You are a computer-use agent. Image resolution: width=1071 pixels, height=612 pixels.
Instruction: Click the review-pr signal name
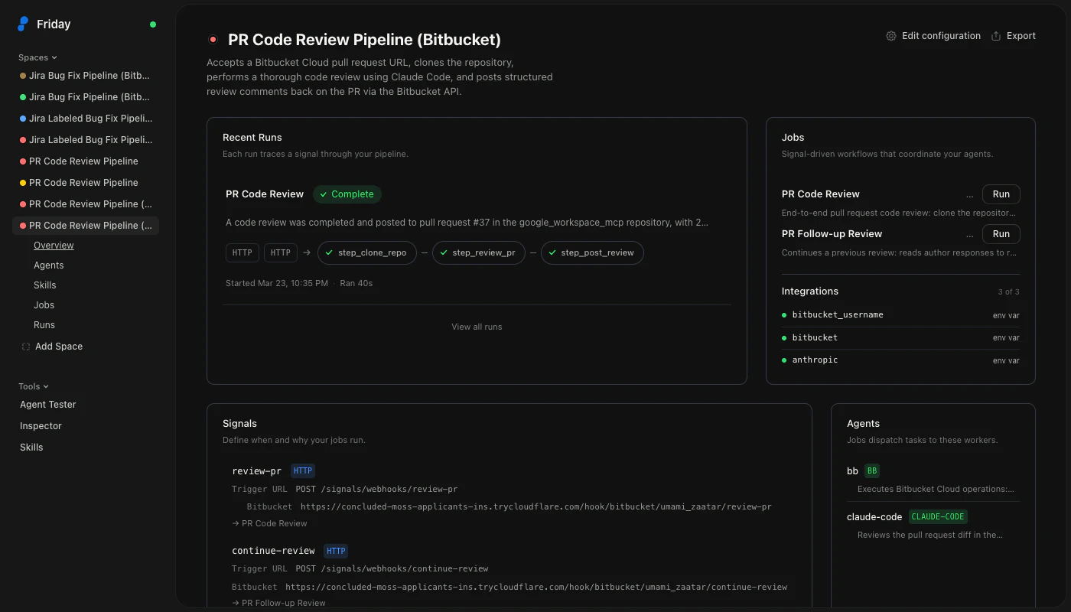(256, 471)
